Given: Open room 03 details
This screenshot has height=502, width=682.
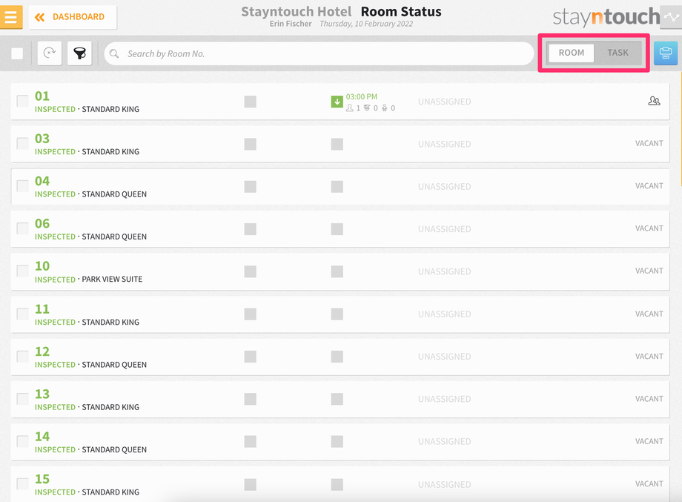Looking at the screenshot, I should (x=340, y=144).
